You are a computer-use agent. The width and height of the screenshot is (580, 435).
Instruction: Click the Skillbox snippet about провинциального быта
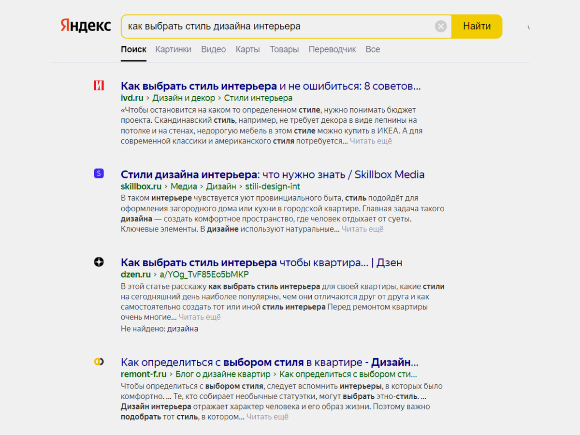[282, 214]
